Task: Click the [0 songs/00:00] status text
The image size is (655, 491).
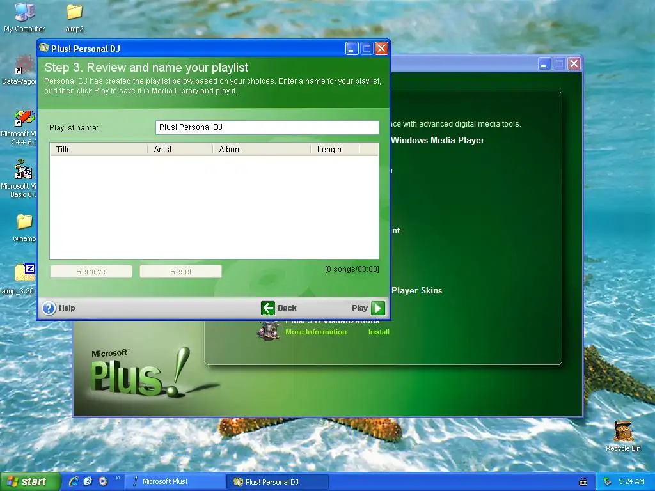Action: pos(352,269)
